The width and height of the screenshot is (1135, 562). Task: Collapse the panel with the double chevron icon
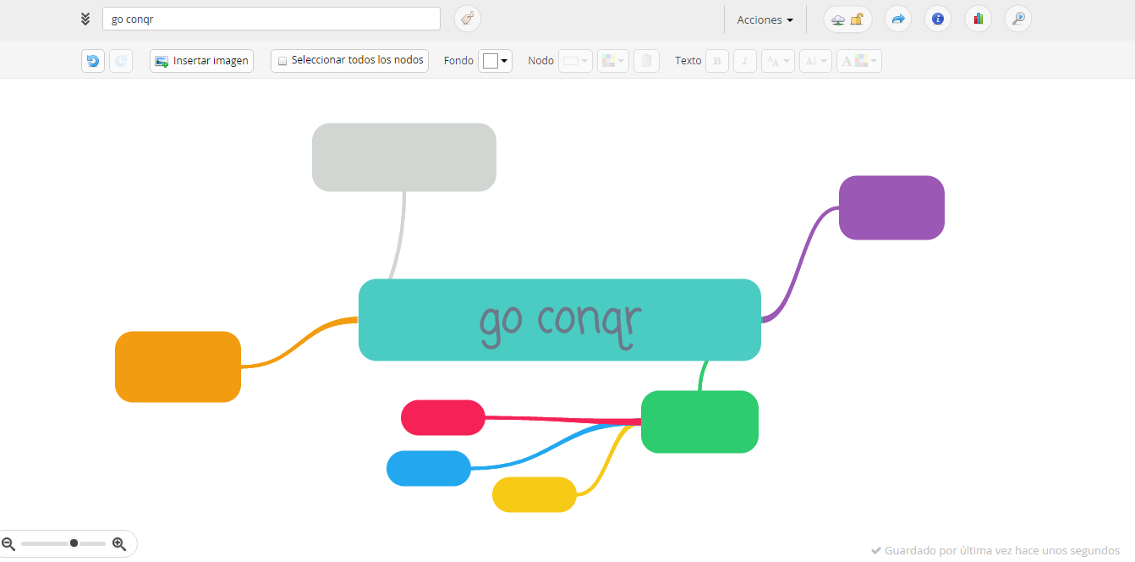(x=84, y=18)
